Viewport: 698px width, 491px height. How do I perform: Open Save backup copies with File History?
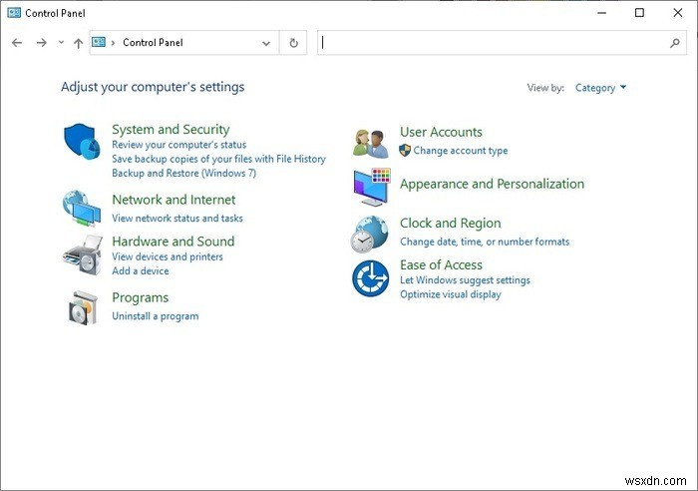tap(218, 159)
